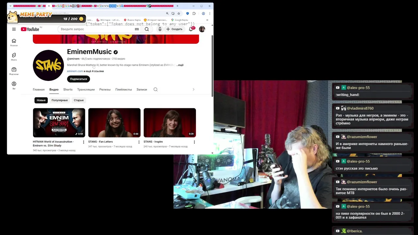Viewport: 418px width, 235px height.
Task: Open the YouTube hamburger guide menu
Action: coord(14,29)
